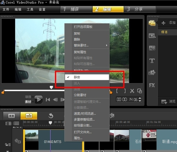Click the add folder plus icon
This screenshot has width=177, height=152.
[163, 23]
